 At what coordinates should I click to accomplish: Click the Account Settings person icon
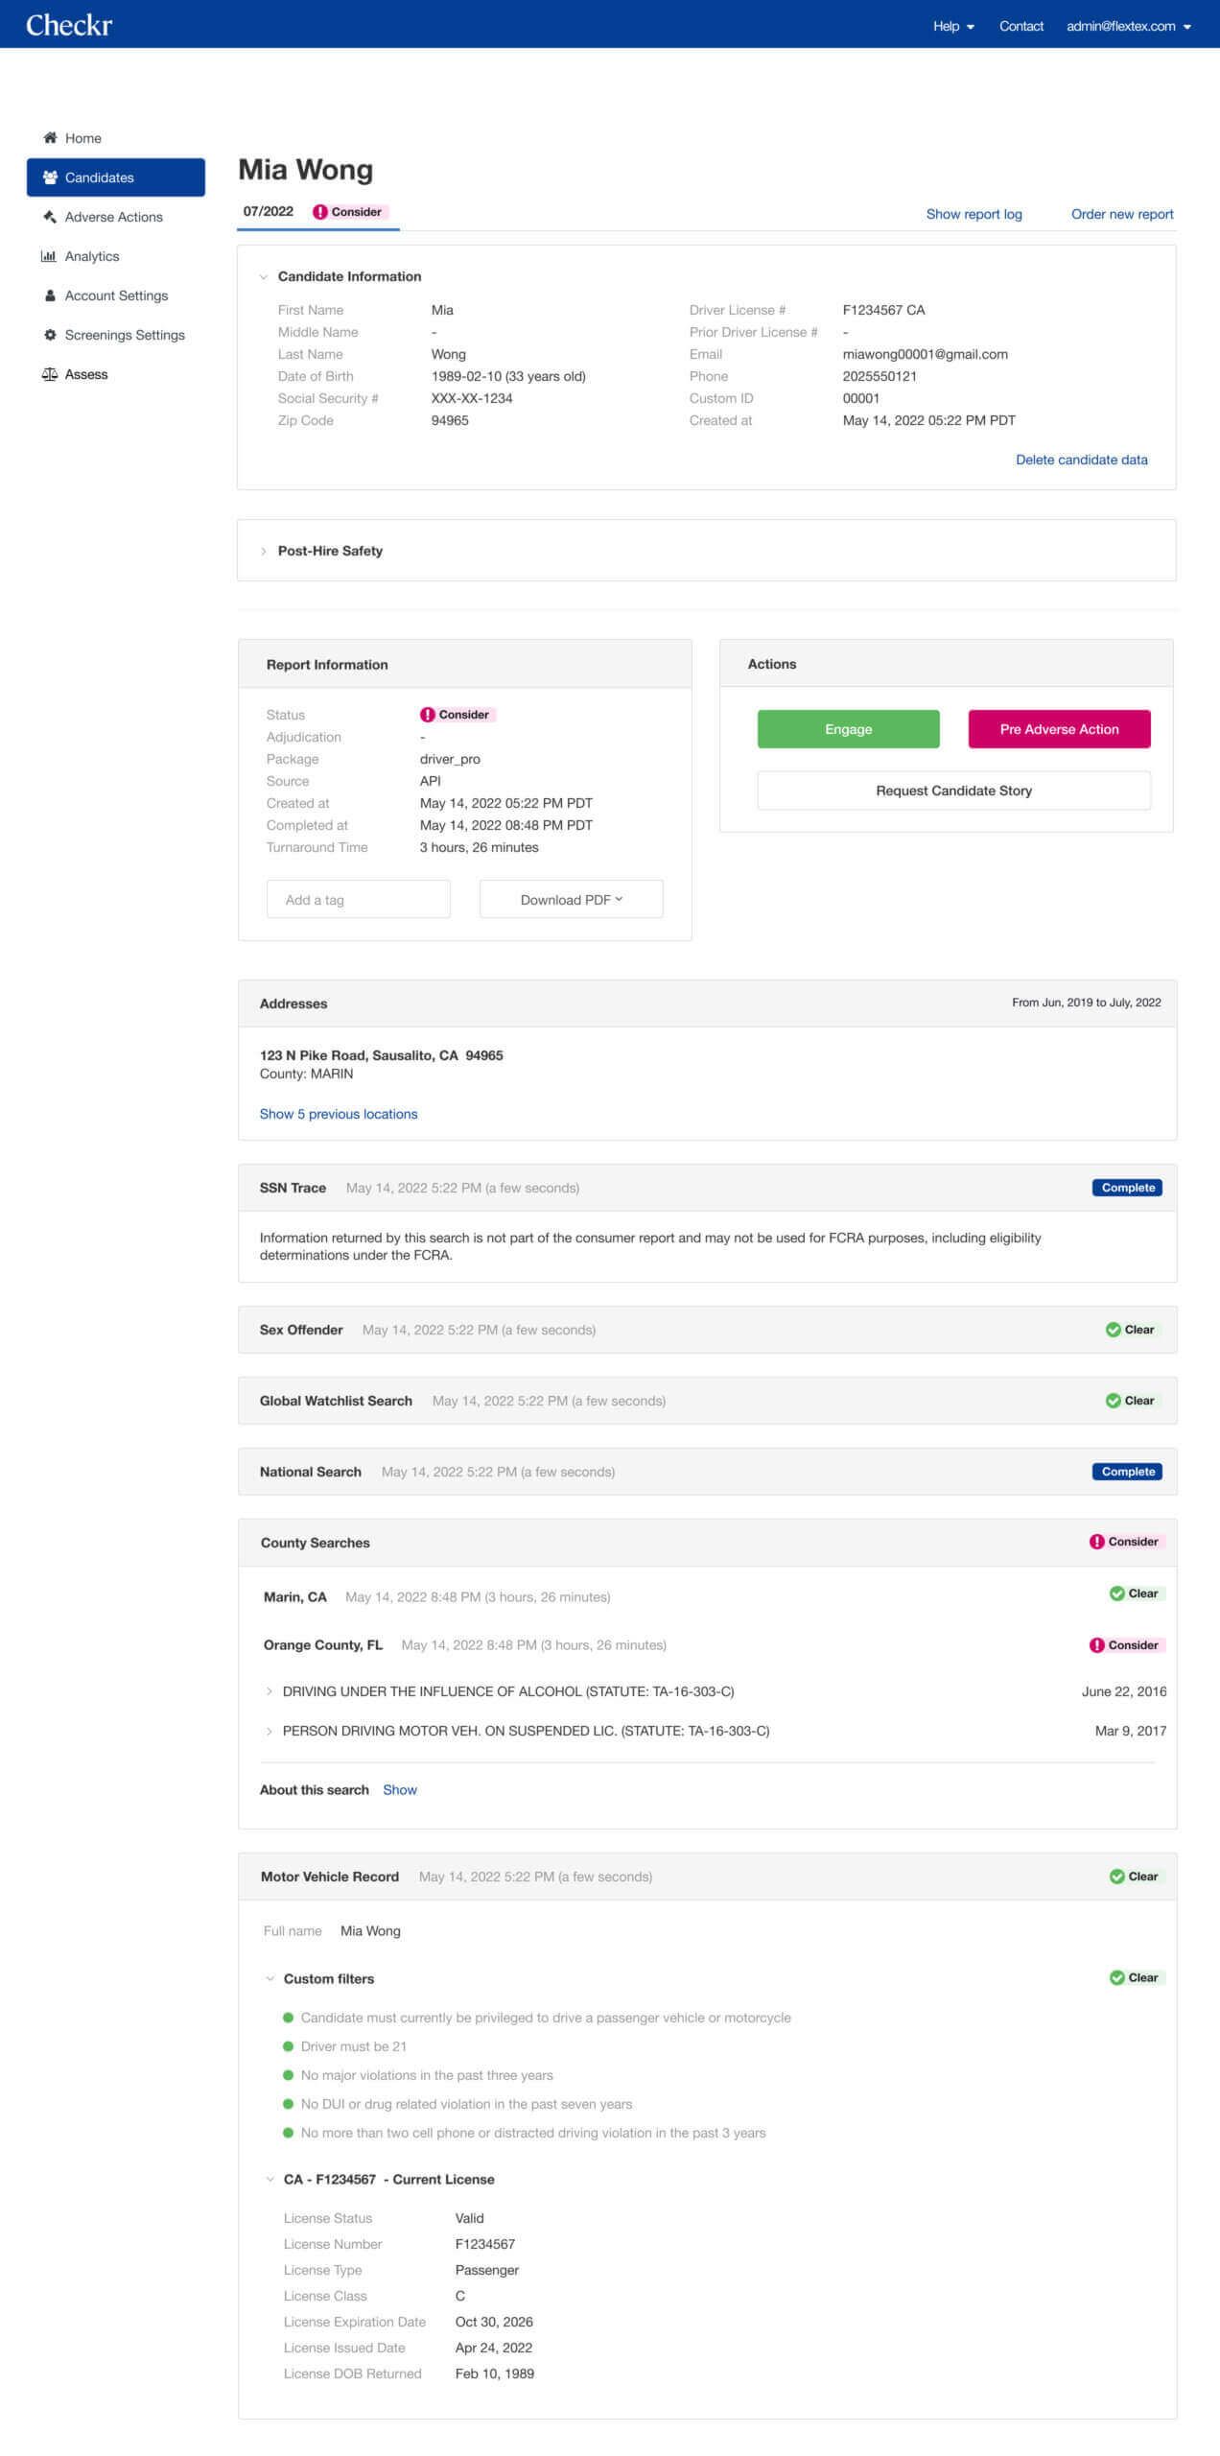coord(50,295)
